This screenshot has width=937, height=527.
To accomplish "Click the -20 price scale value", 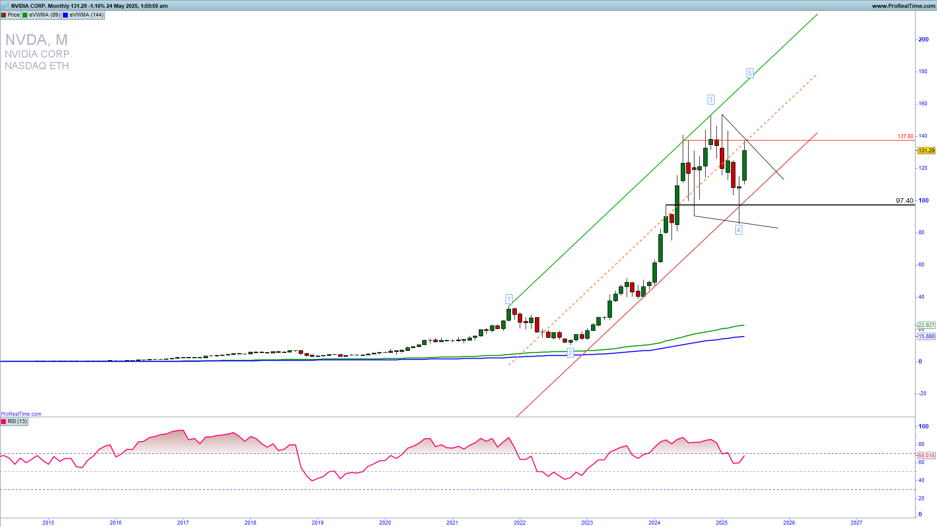I will pyautogui.click(x=921, y=394).
